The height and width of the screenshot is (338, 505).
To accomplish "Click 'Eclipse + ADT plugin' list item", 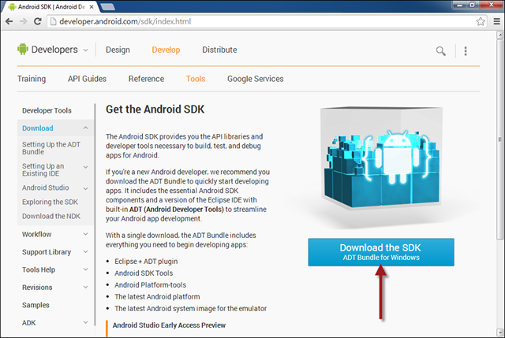I will 146,261.
